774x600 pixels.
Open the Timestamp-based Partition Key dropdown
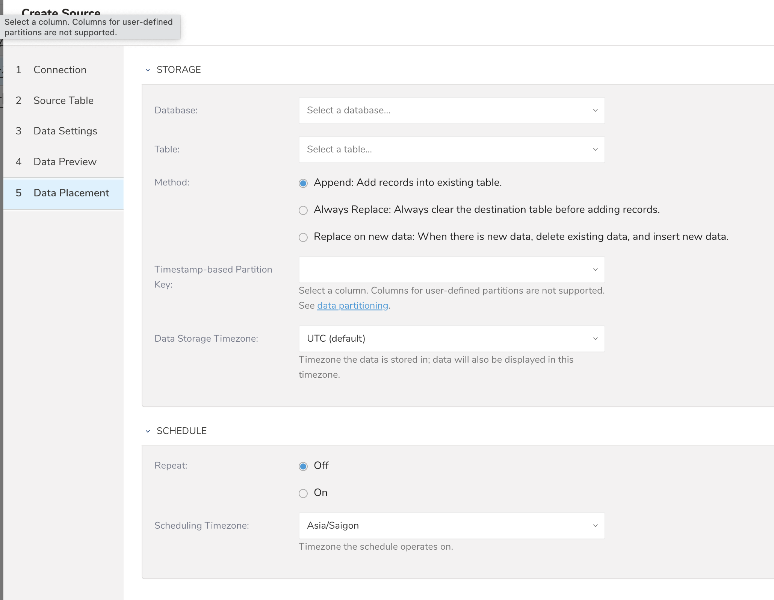[x=451, y=270]
